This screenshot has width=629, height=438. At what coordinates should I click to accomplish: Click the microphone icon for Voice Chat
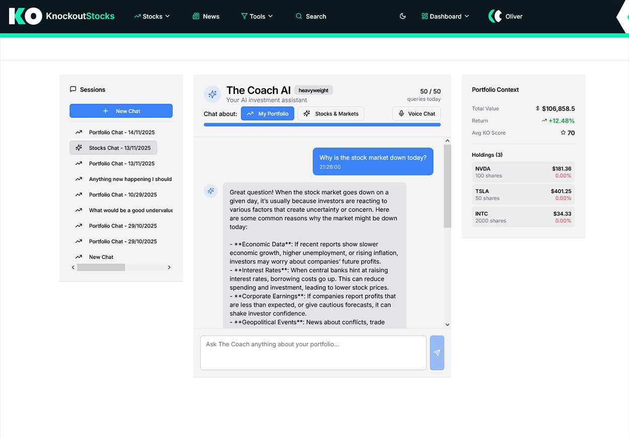tap(401, 114)
